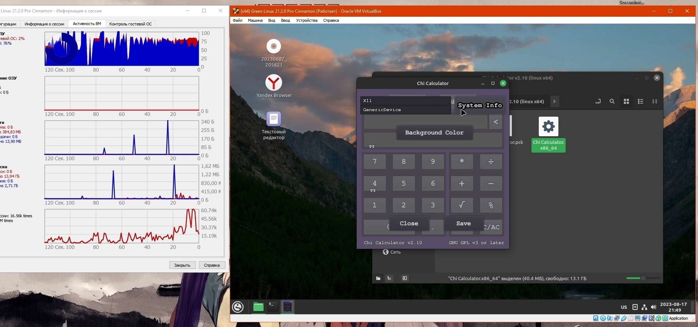The image size is (698, 327).
Task: Click calculator digit 2 button
Action: (404, 205)
